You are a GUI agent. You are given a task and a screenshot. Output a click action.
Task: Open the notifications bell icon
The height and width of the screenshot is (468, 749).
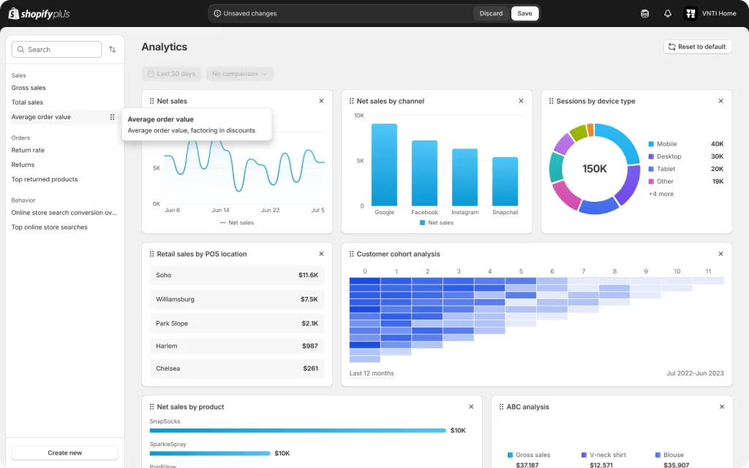tap(668, 12)
